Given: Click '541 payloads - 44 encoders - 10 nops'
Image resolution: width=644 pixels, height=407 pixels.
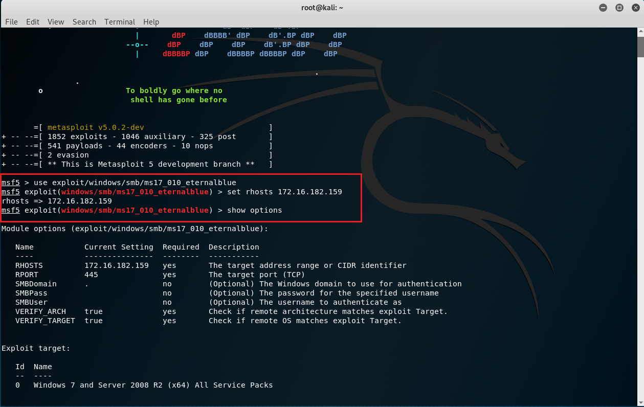Looking at the screenshot, I should pos(130,146).
